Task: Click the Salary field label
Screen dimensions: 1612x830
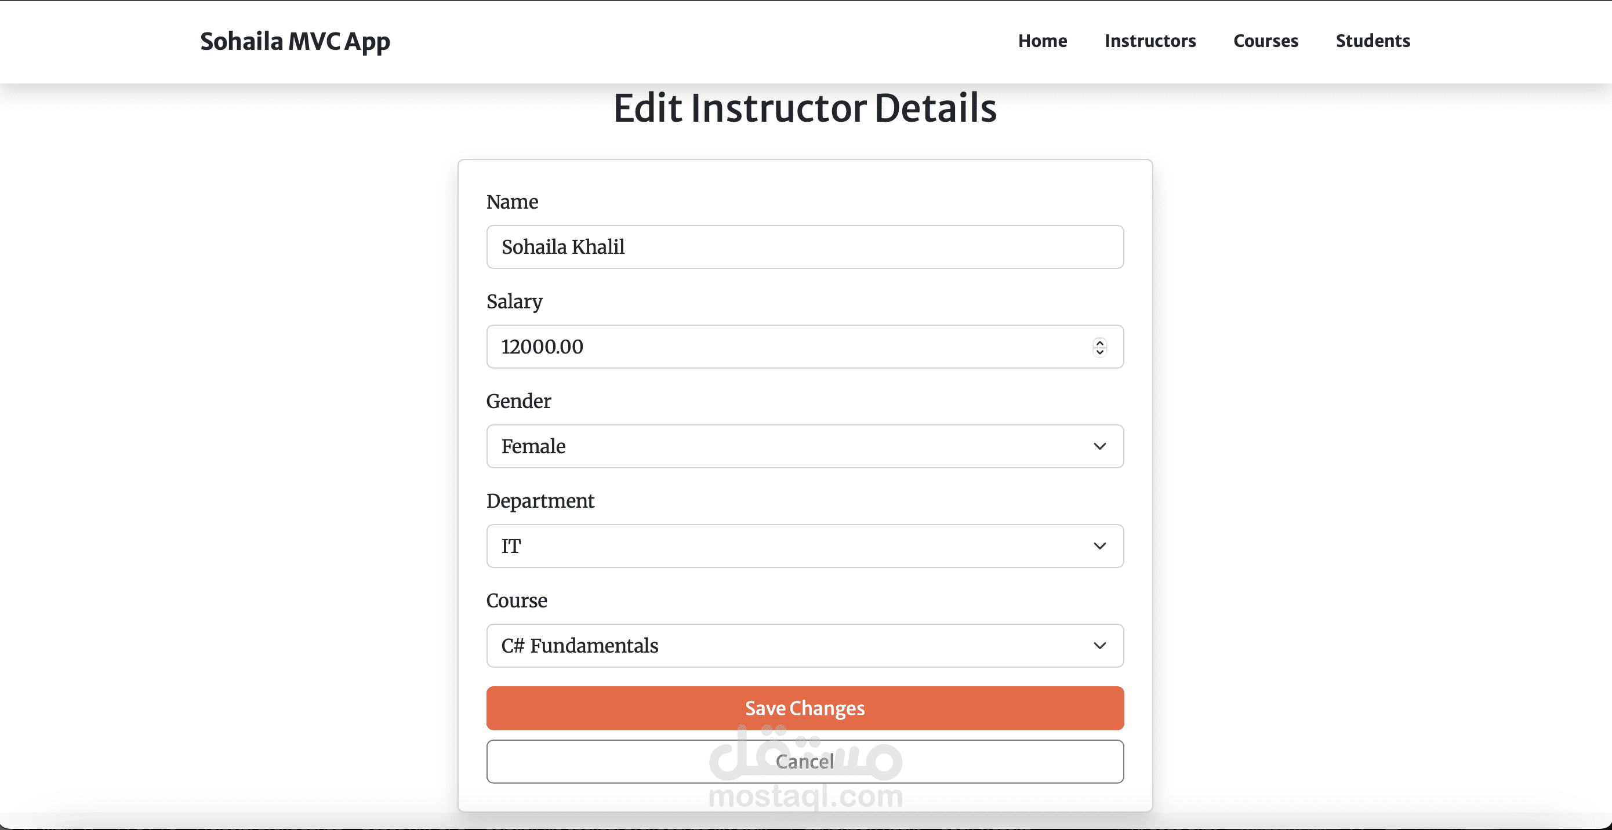Action: point(514,301)
